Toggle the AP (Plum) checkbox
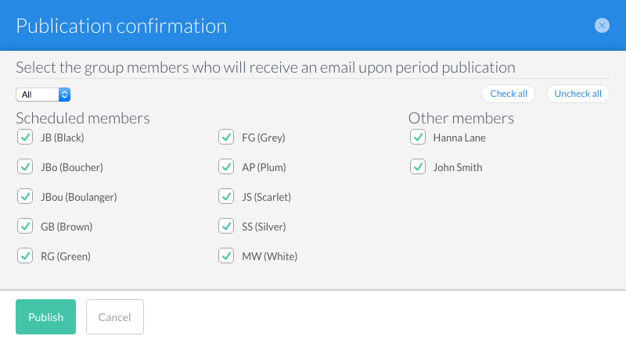Screen dimensions: 626x343 [x=226, y=166]
